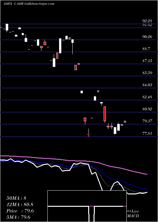Image resolution: width=158 pixels, height=222 pixels.
Task: Click the Price : 79.6 readout
Action: coord(20,211)
